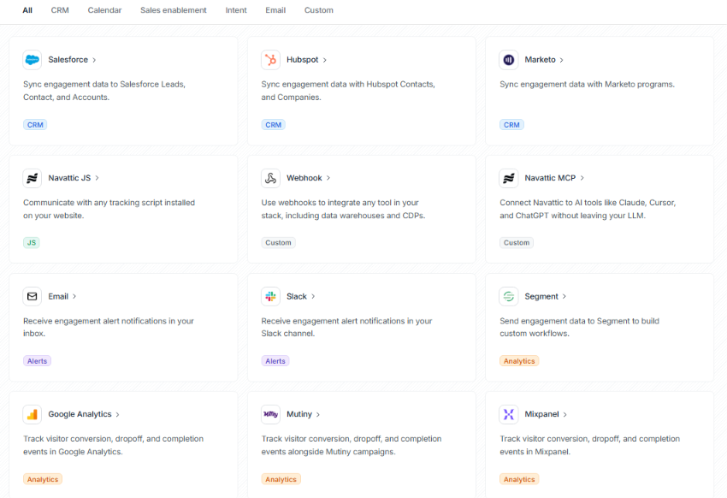
Task: Click the chevron beside Navattic JS
Action: click(97, 178)
